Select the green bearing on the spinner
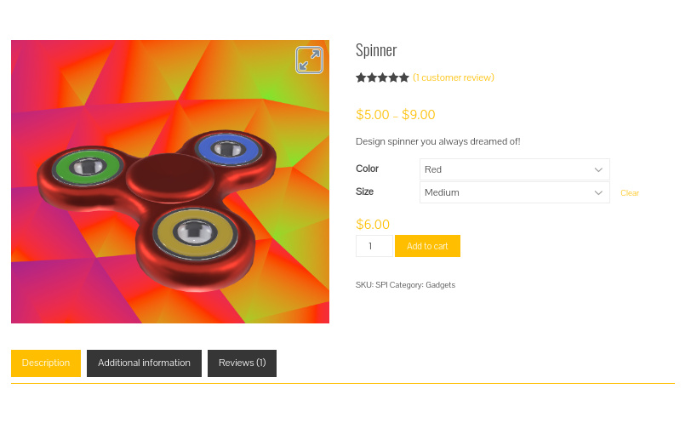 pyautogui.click(x=88, y=167)
